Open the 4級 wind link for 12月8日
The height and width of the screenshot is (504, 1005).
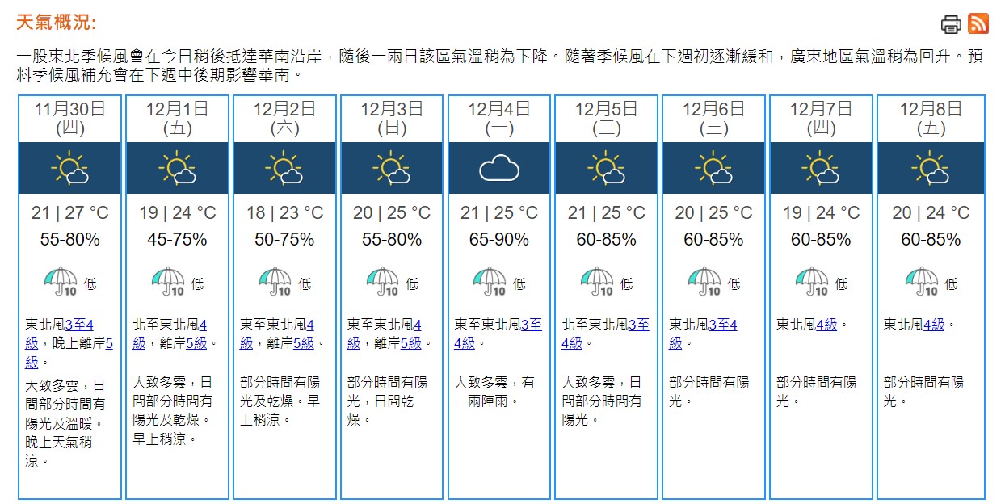933,325
